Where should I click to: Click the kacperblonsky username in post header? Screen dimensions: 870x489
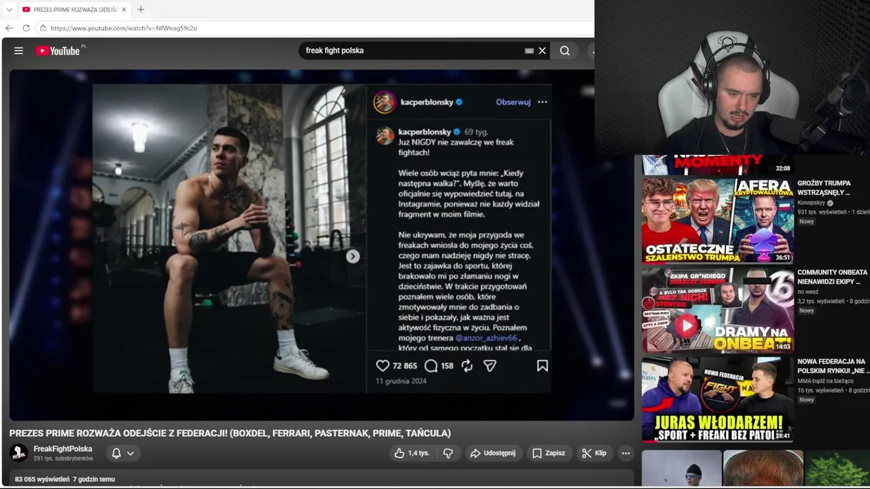tap(427, 102)
